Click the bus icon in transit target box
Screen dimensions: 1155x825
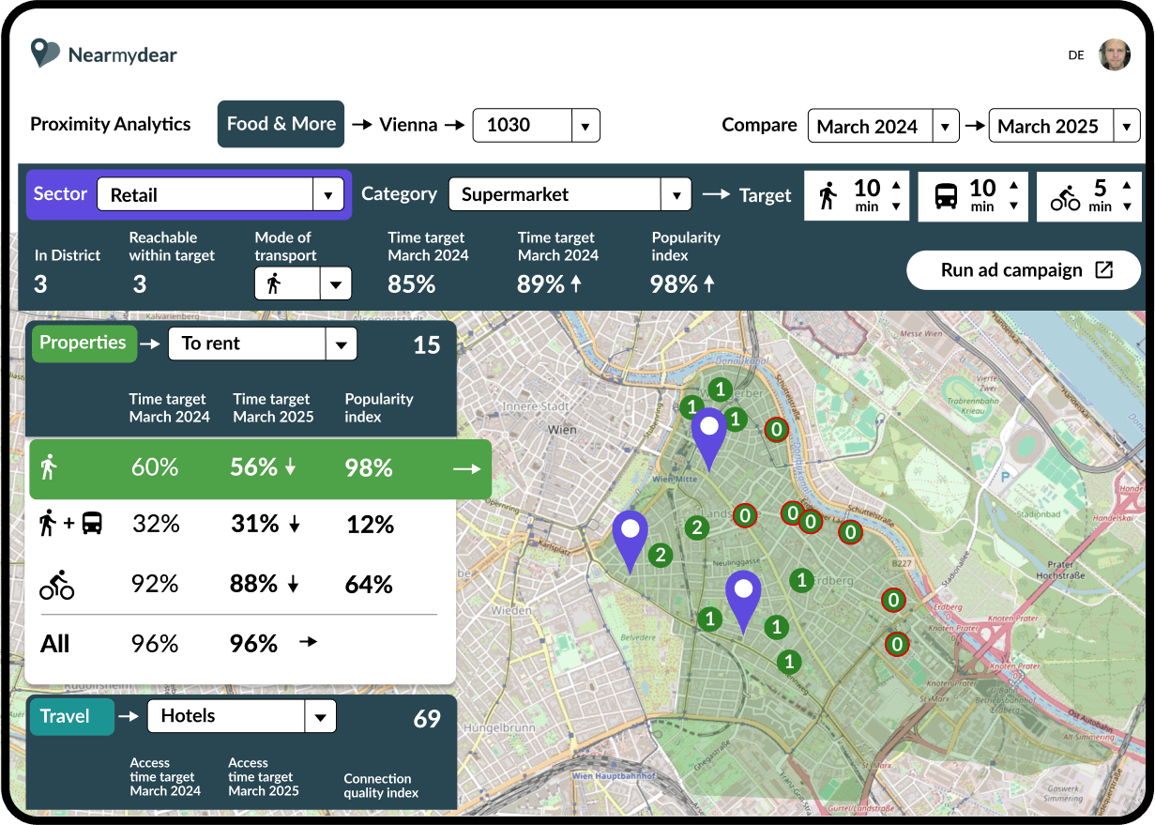pos(946,196)
